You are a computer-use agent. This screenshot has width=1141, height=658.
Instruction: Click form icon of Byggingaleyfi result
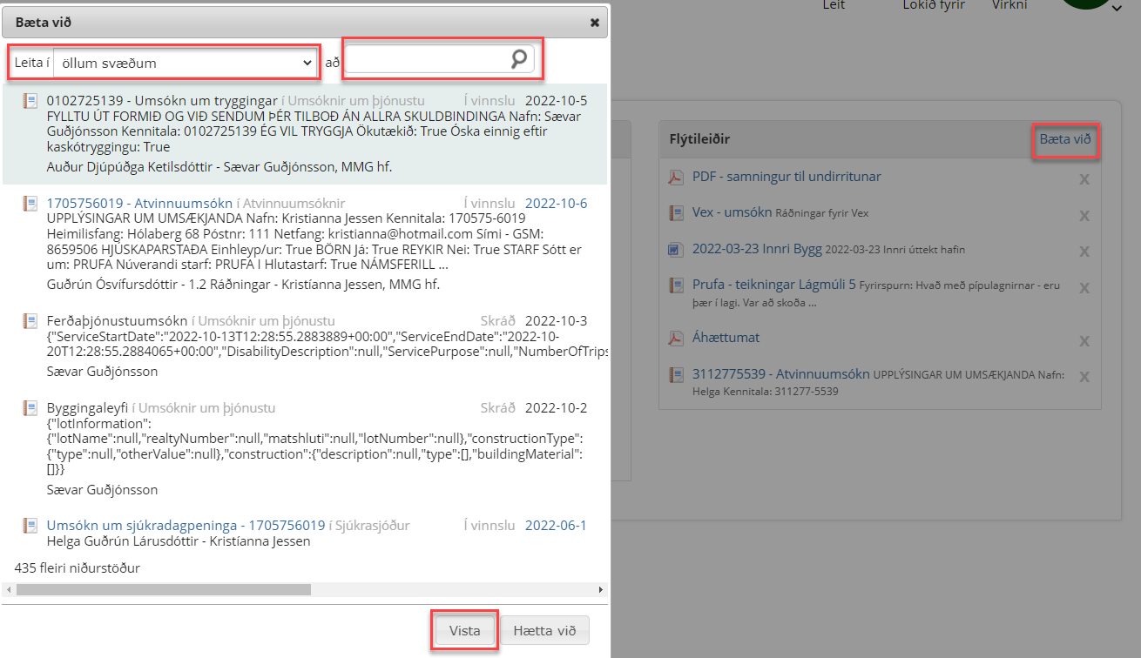pyautogui.click(x=30, y=408)
